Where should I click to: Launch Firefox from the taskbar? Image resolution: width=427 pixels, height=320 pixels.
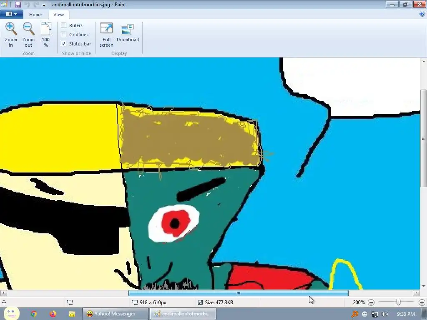pyautogui.click(x=53, y=314)
